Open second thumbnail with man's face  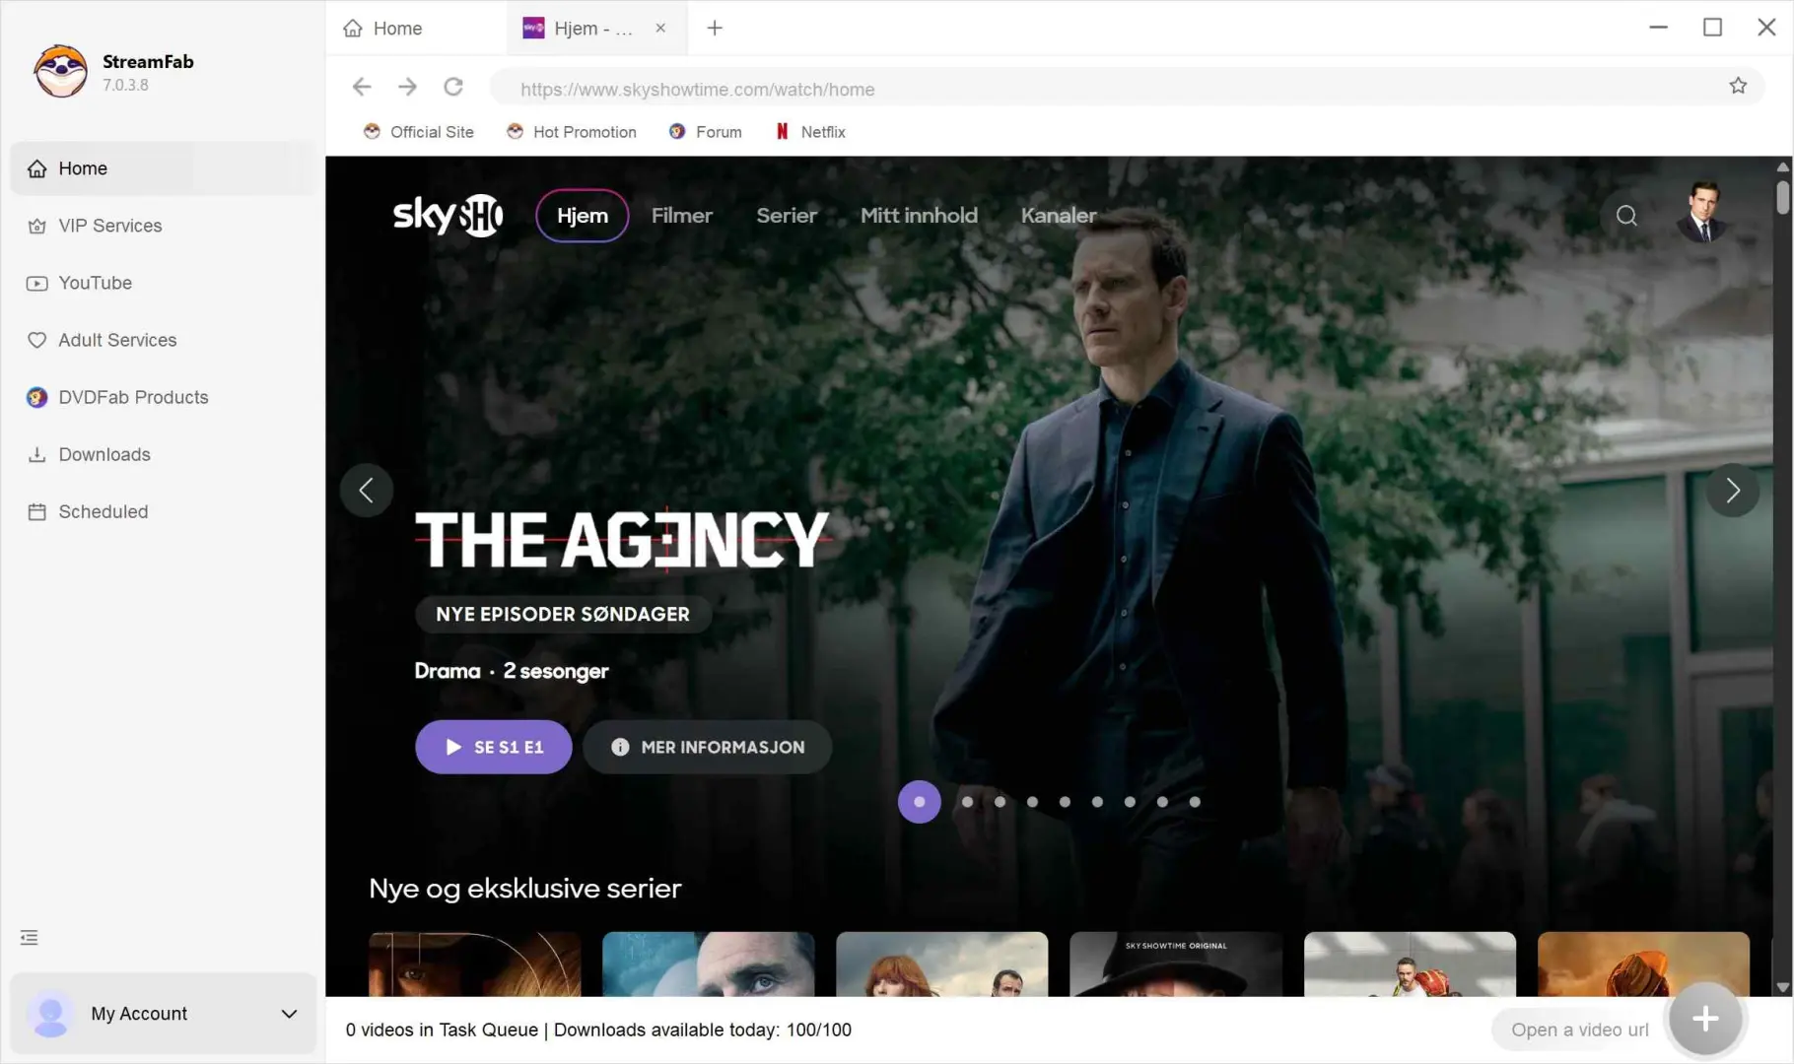709,964
